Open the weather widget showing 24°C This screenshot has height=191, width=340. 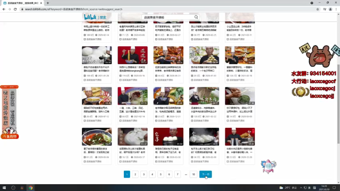[288, 188]
